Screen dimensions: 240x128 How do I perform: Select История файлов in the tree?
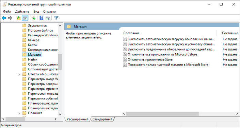pos(41,31)
